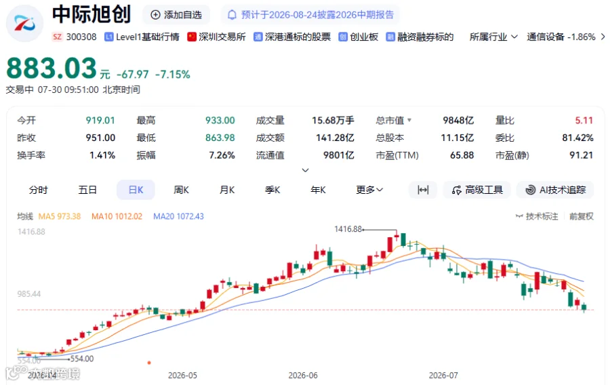Select the 季K tab
This screenshot has height=385, width=610.
point(272,190)
